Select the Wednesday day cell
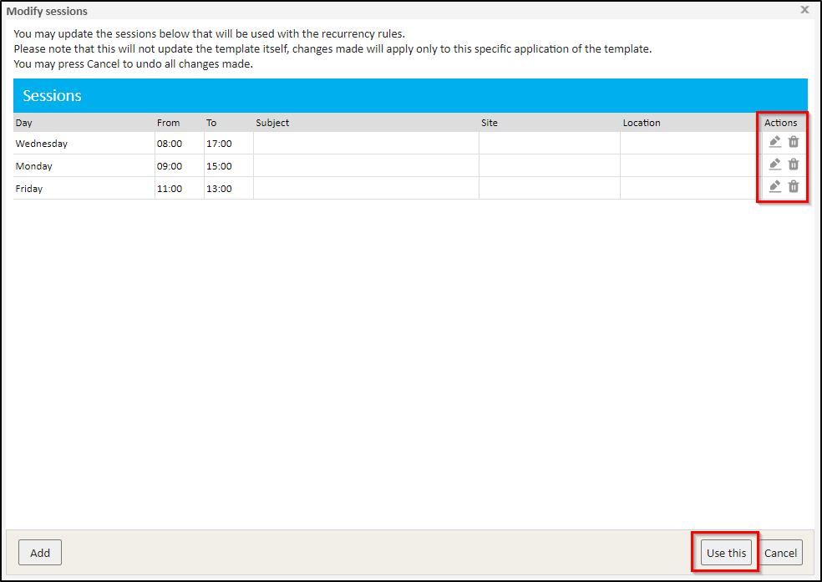Image resolution: width=822 pixels, height=582 pixels. click(x=42, y=144)
